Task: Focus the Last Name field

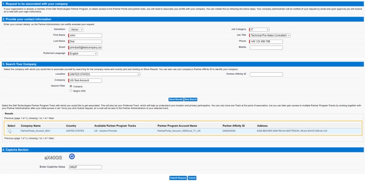Action: point(85,42)
